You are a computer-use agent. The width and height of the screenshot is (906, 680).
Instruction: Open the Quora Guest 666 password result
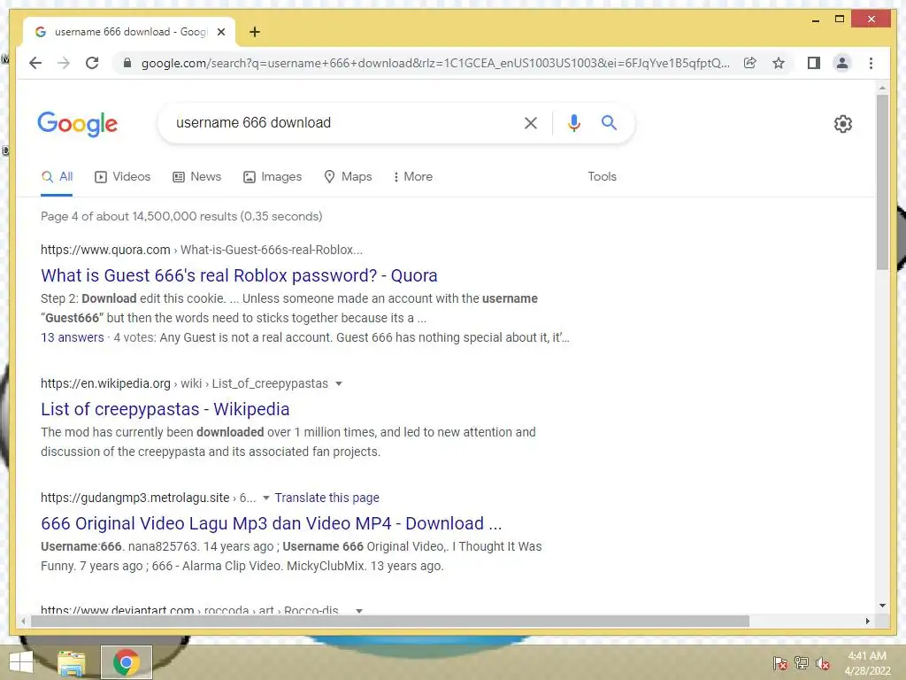click(x=239, y=275)
